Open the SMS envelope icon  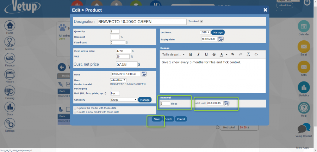click(304, 67)
